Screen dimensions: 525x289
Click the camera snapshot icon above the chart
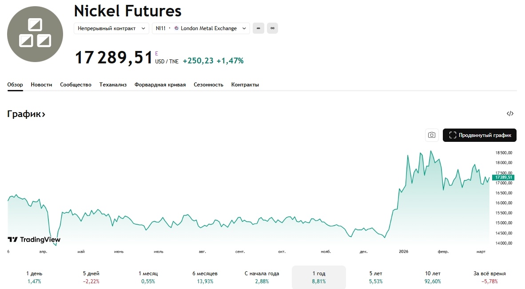431,135
